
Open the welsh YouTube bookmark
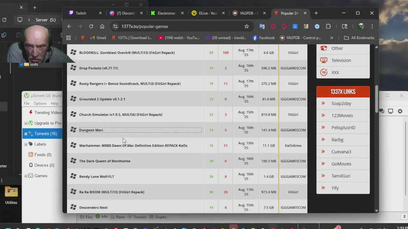[x=179, y=38]
